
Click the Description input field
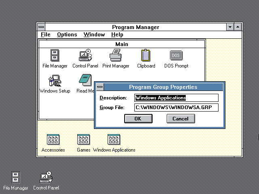coord(176,98)
